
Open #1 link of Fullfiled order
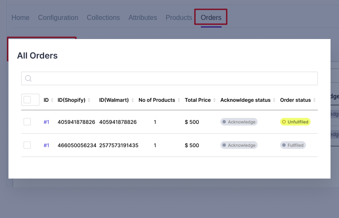pos(46,145)
